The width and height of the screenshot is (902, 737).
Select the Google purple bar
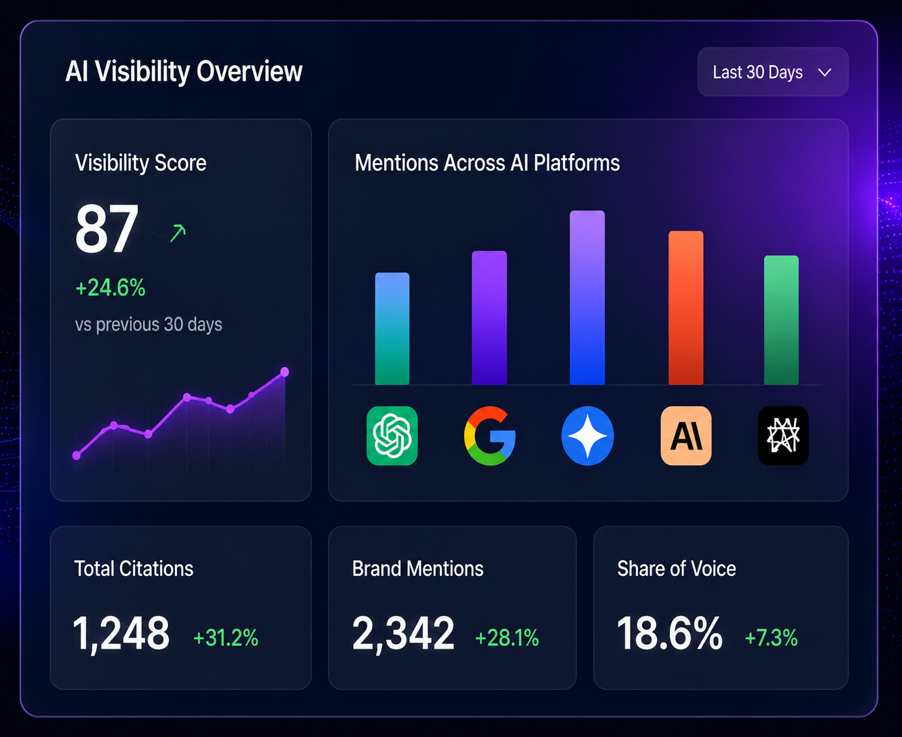[x=489, y=318]
